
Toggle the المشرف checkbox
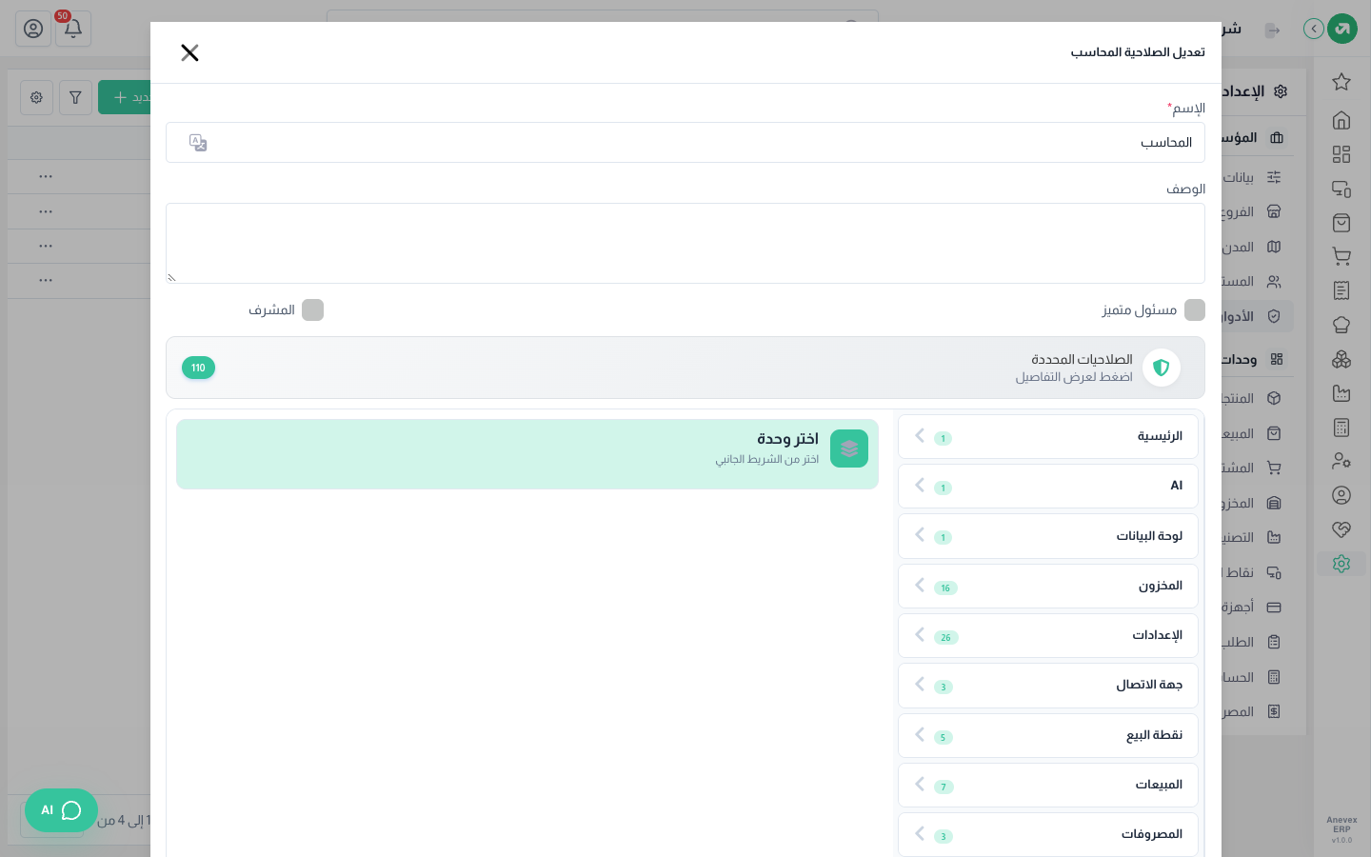point(312,310)
